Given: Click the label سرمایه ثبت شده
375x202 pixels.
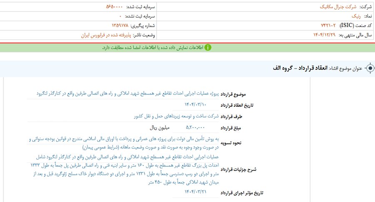Looking at the screenshot, I should [141, 7].
